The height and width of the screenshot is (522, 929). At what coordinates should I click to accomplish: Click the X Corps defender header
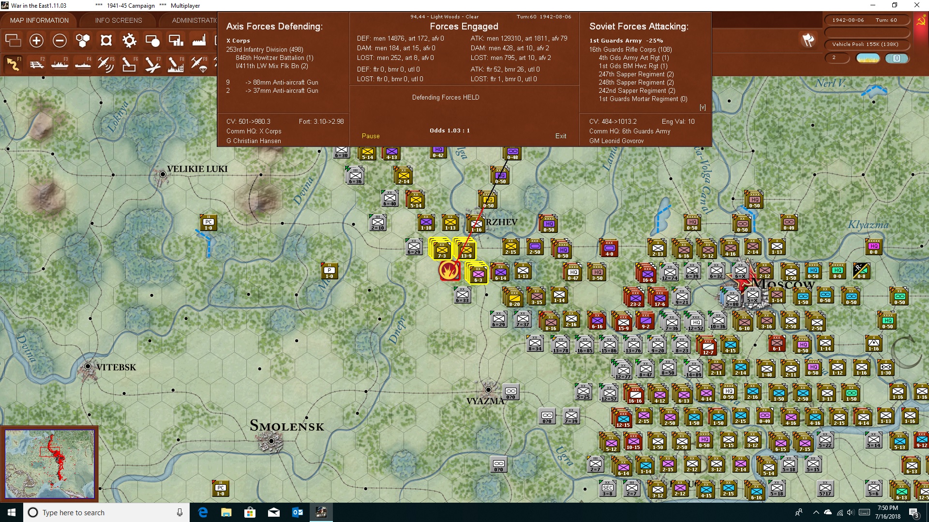pyautogui.click(x=238, y=41)
